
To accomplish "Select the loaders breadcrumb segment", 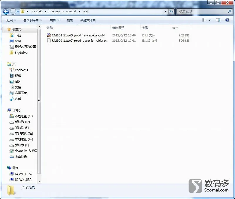I will point(54,11).
